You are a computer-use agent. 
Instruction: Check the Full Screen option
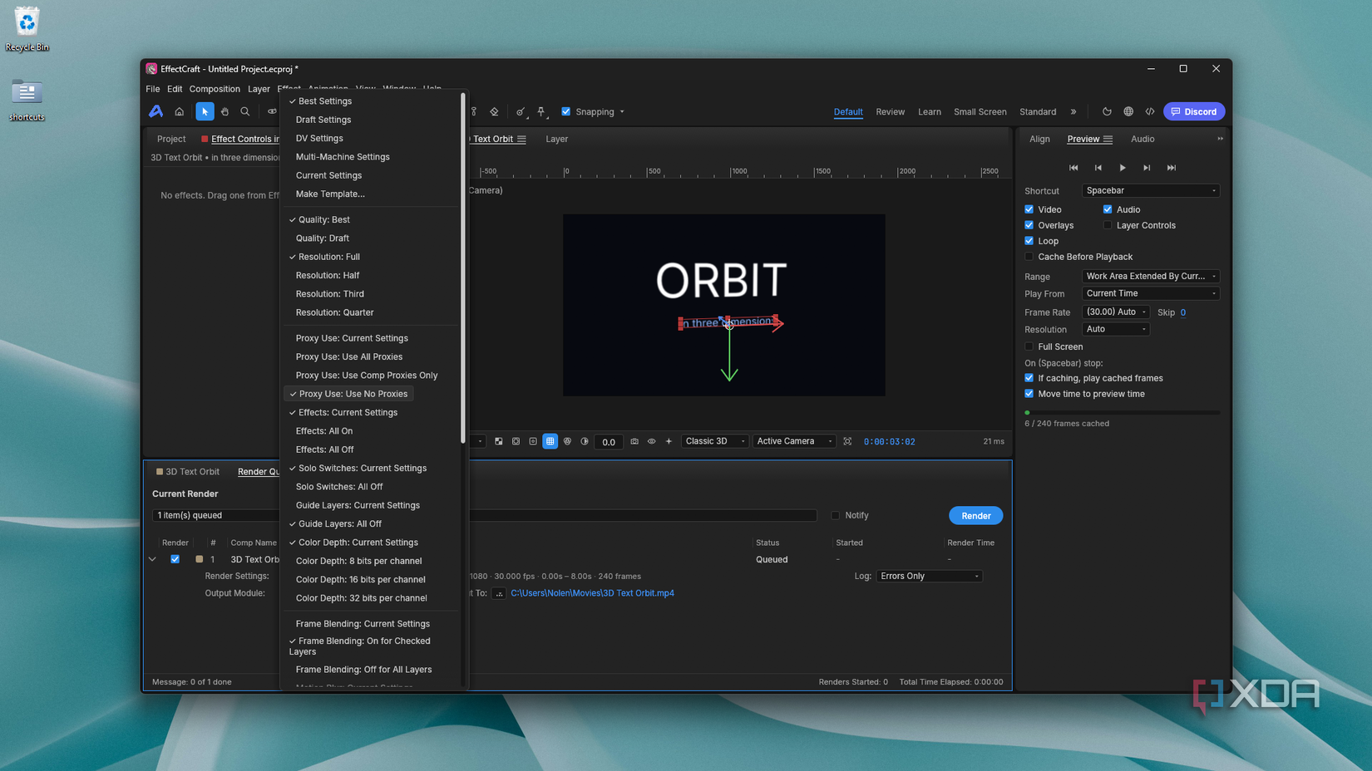1029,346
